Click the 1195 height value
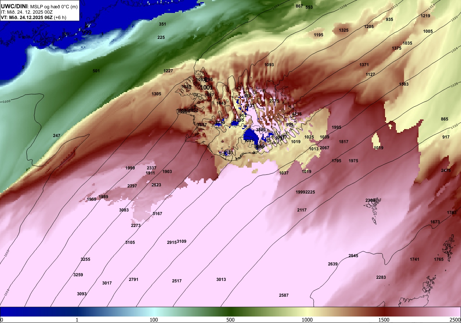 (318, 35)
